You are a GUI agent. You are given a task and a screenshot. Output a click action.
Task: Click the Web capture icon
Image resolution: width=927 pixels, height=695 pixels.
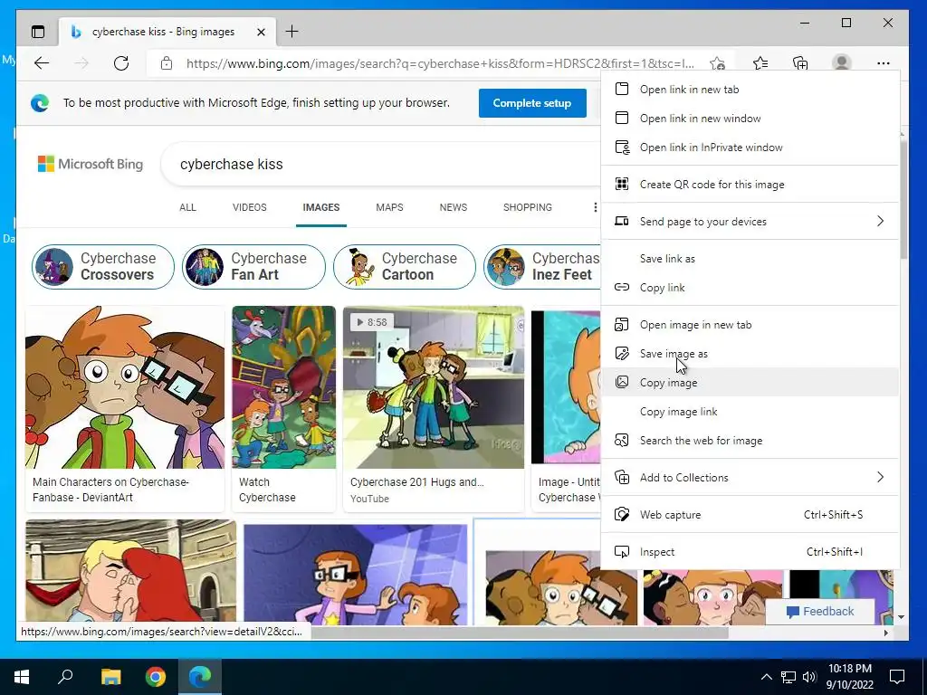click(621, 514)
